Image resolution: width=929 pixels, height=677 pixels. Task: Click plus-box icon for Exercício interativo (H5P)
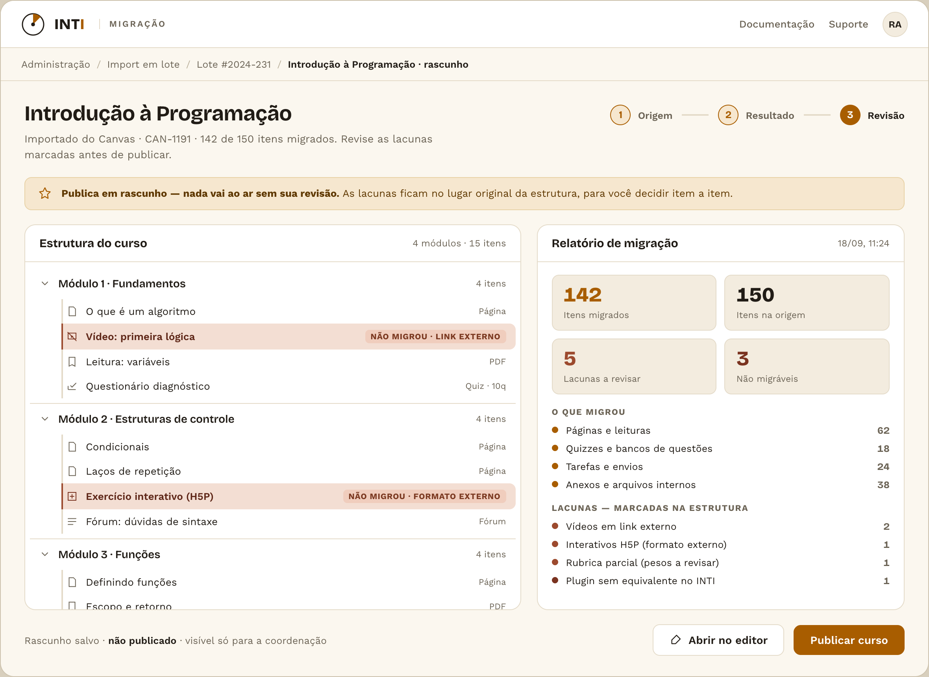coord(72,496)
